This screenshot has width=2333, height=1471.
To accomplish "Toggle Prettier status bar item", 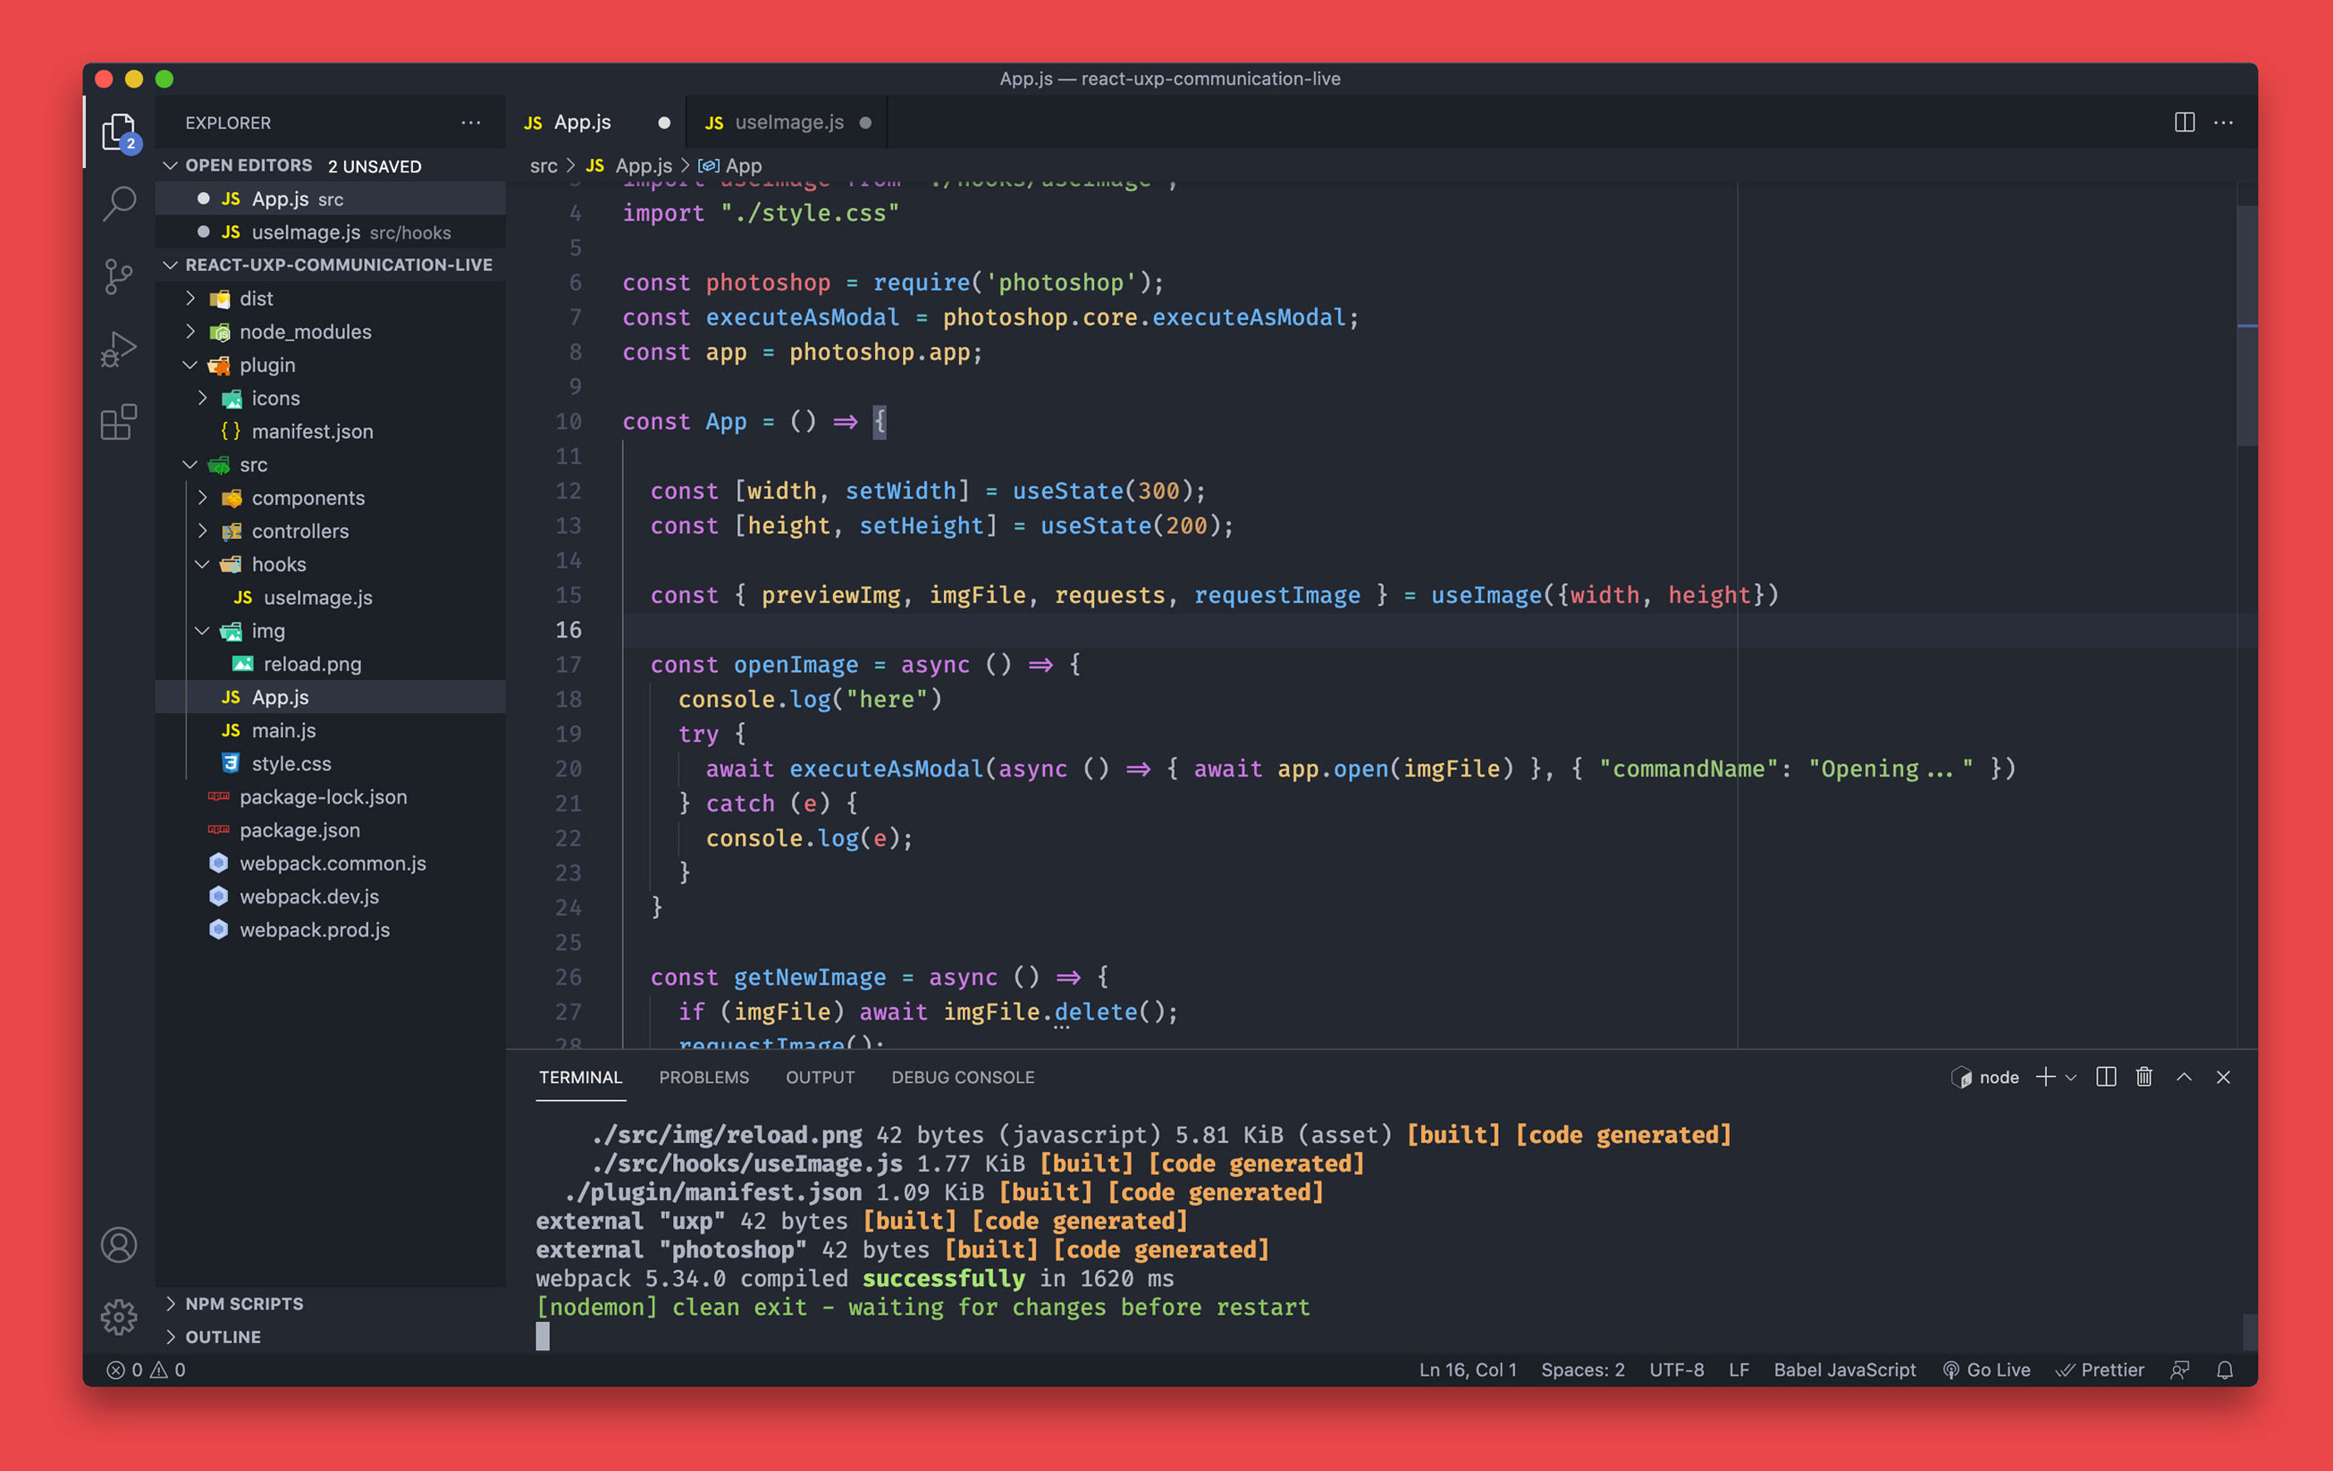I will pos(2100,1369).
